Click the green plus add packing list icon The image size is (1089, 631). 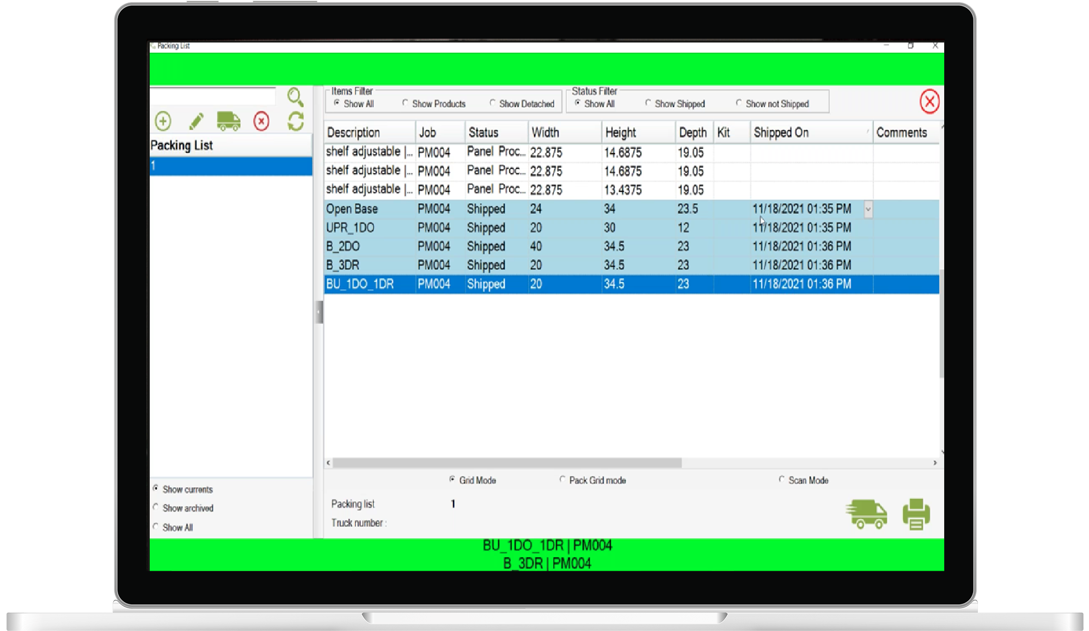[x=163, y=121]
